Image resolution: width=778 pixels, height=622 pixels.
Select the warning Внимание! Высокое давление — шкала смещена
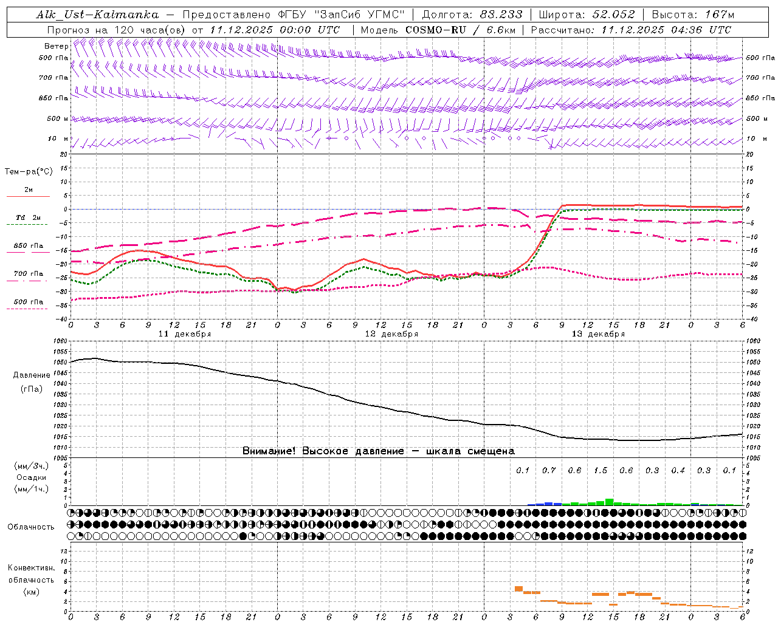click(x=379, y=451)
